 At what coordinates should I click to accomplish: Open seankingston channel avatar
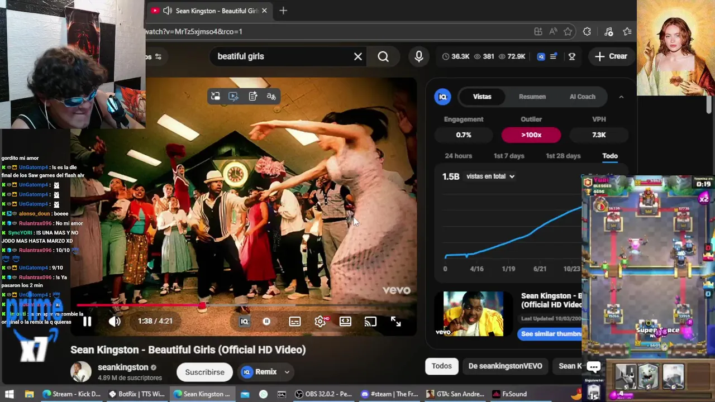pos(80,372)
